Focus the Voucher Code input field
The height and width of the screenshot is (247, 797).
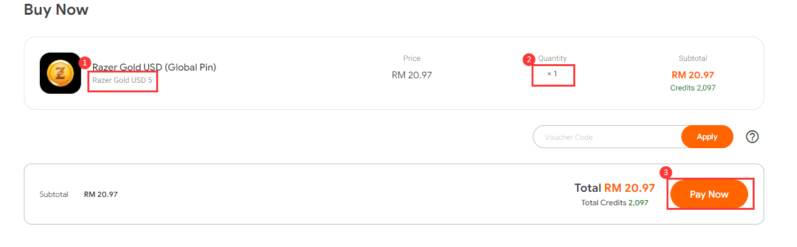(x=607, y=137)
